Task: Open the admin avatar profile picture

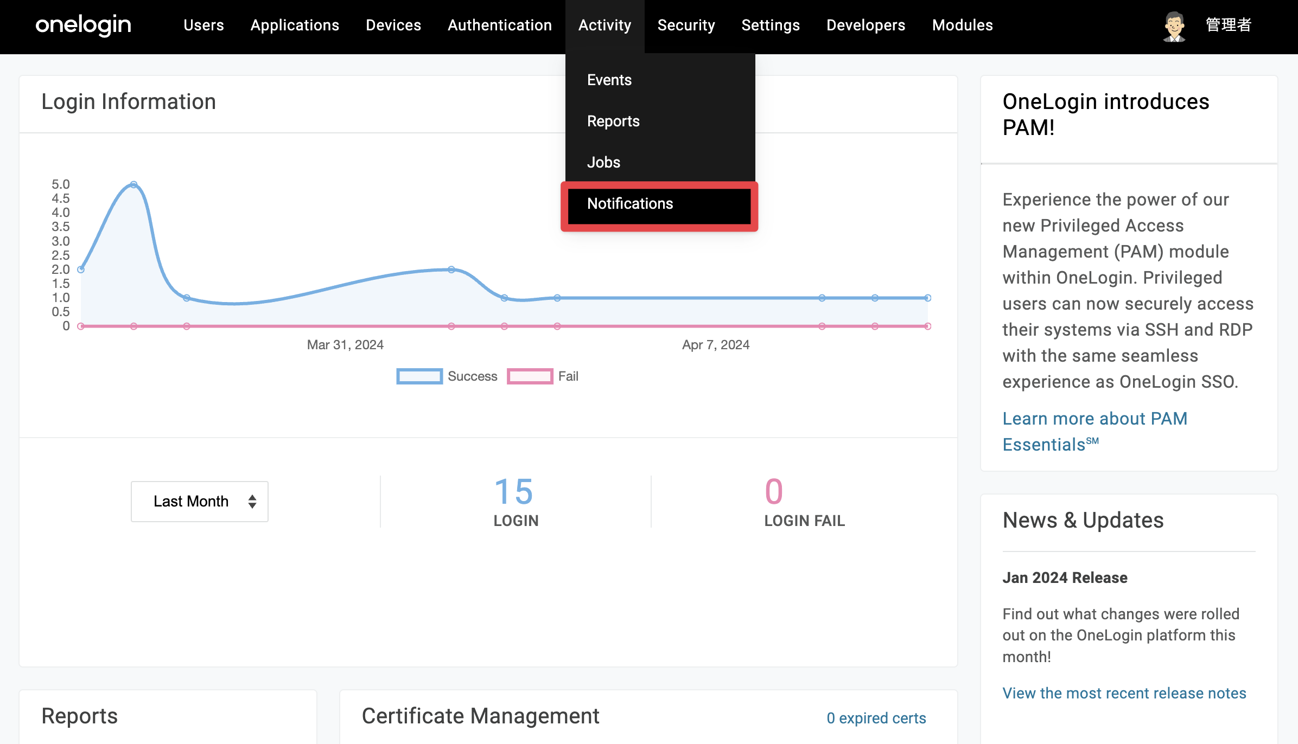Action: coord(1174,26)
